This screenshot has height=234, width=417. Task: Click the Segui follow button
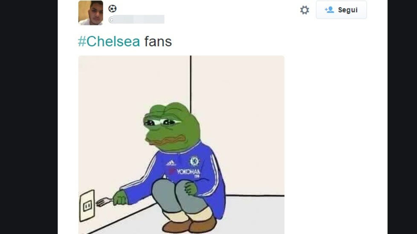click(x=341, y=10)
